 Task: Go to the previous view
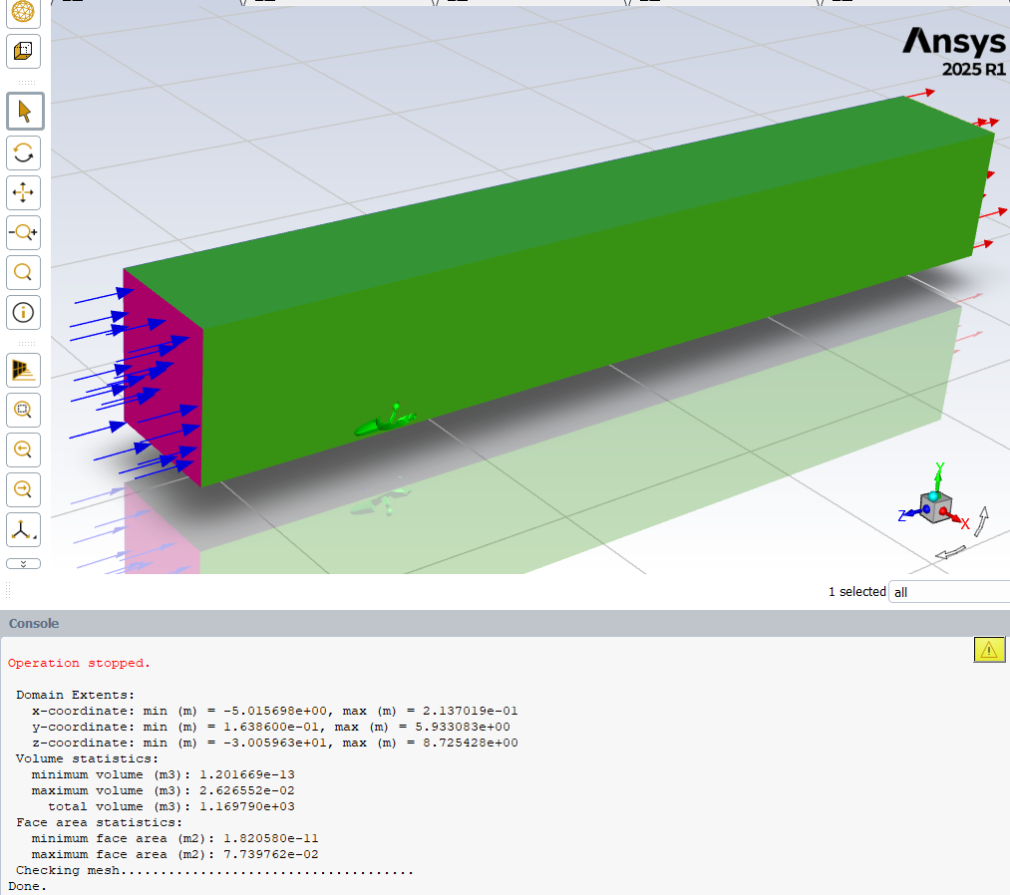point(24,449)
